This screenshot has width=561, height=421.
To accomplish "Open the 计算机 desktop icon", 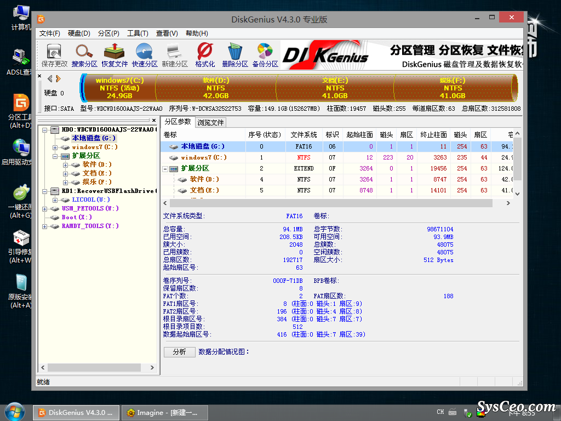I will tap(21, 18).
